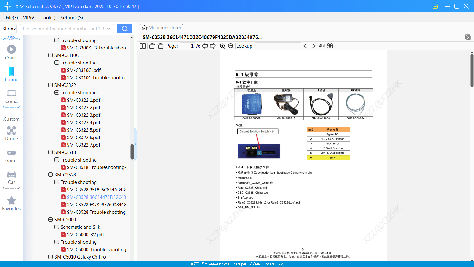Screen dimensions: 474x267
Task: Zoom in on the PDF page
Action: [223, 46]
